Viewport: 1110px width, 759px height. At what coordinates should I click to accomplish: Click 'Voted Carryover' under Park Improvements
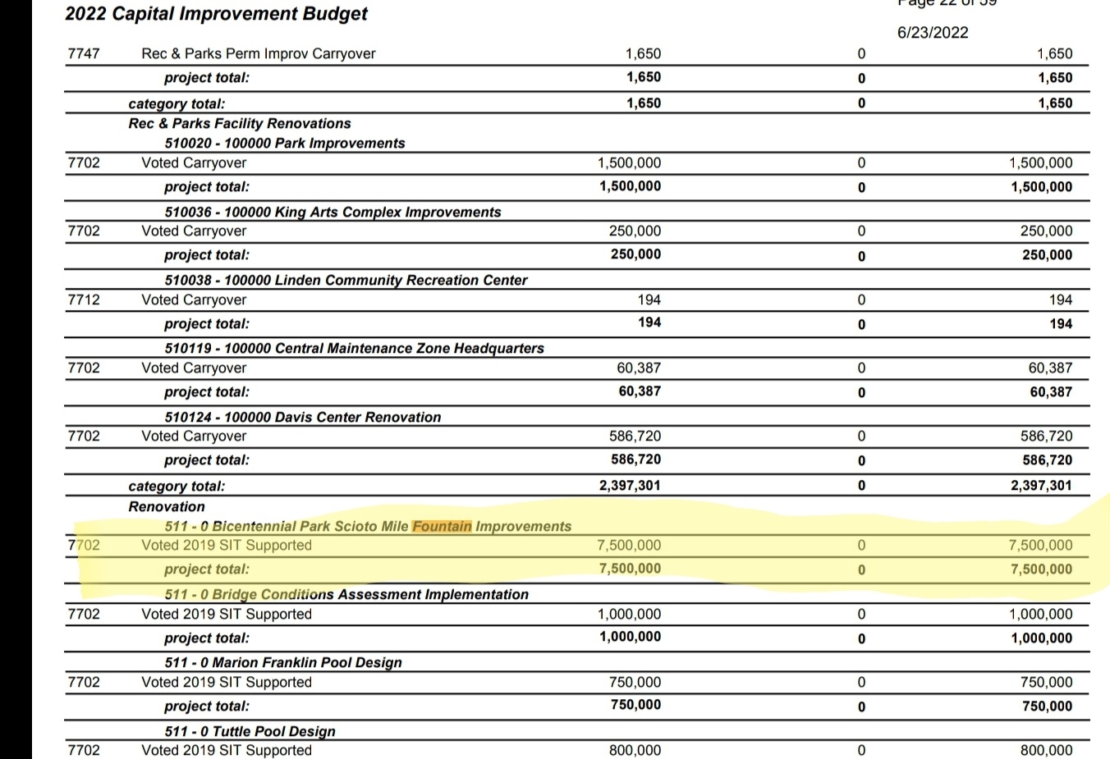194,163
